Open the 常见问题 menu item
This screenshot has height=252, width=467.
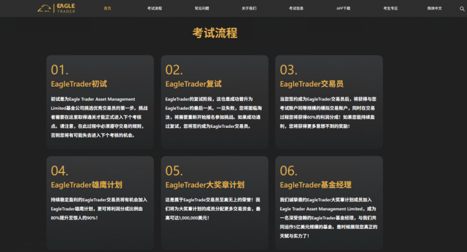point(202,8)
